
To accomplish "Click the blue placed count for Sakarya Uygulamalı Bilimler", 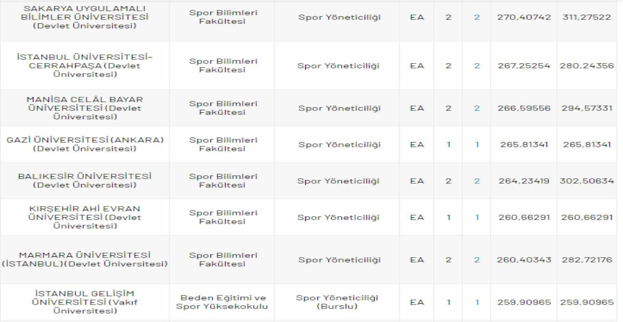I will tap(477, 18).
